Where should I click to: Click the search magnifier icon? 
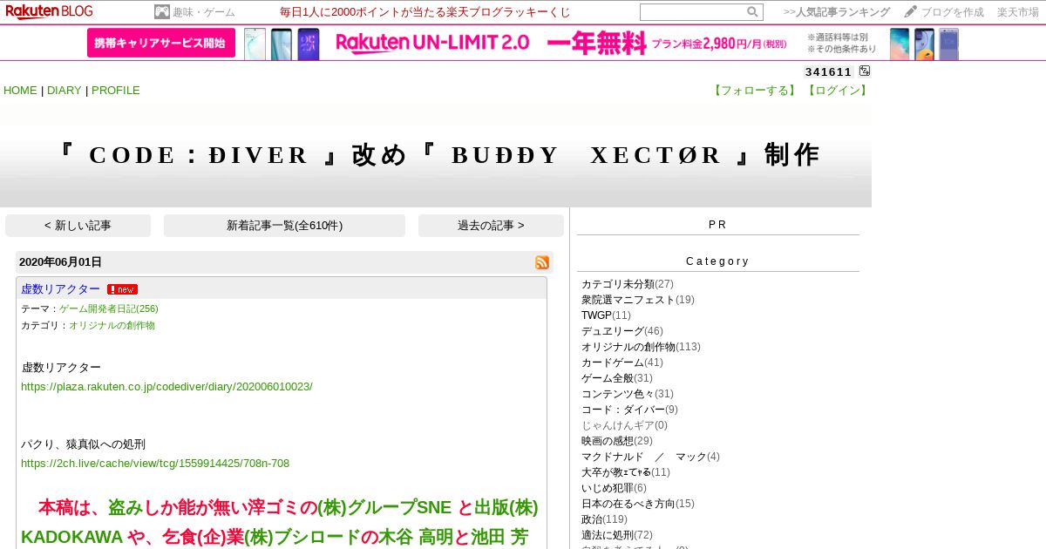tap(752, 12)
